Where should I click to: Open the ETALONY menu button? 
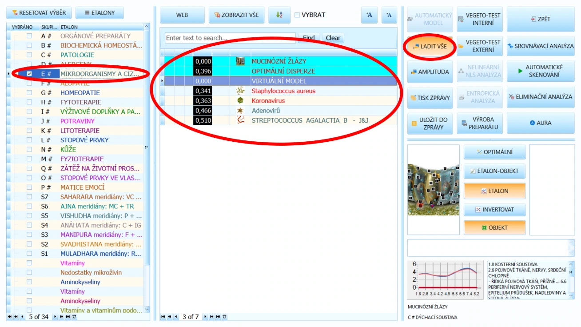(99, 13)
